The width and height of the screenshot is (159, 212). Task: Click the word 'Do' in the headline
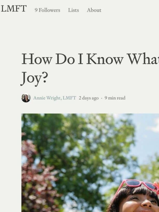[x=65, y=59]
